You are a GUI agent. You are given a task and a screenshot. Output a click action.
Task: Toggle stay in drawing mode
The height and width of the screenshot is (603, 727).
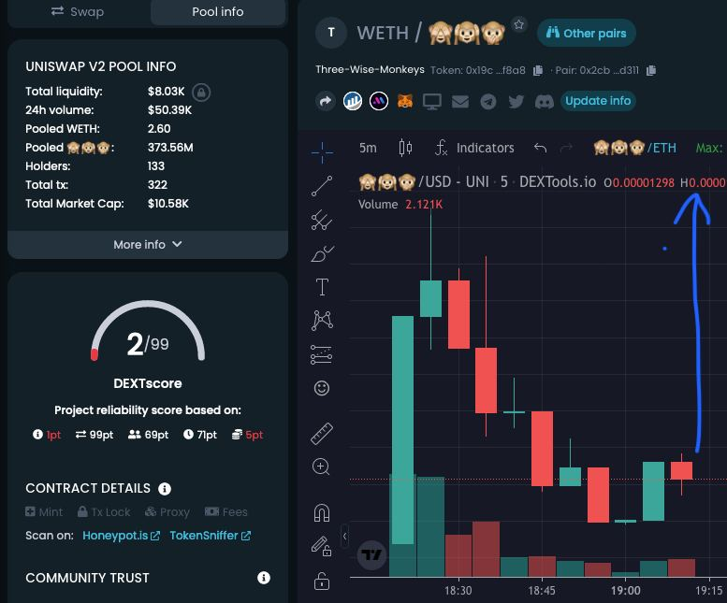point(321,546)
